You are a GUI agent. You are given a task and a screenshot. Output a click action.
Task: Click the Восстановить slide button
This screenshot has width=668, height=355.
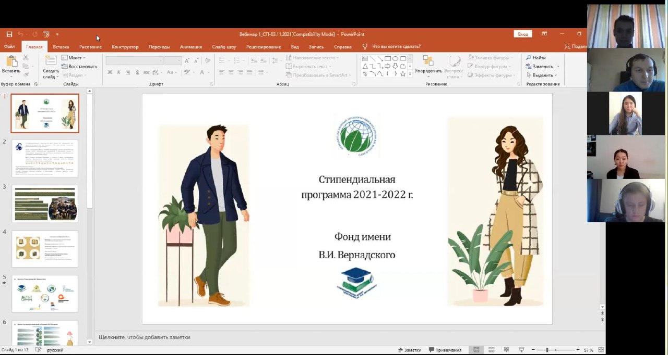(x=79, y=66)
